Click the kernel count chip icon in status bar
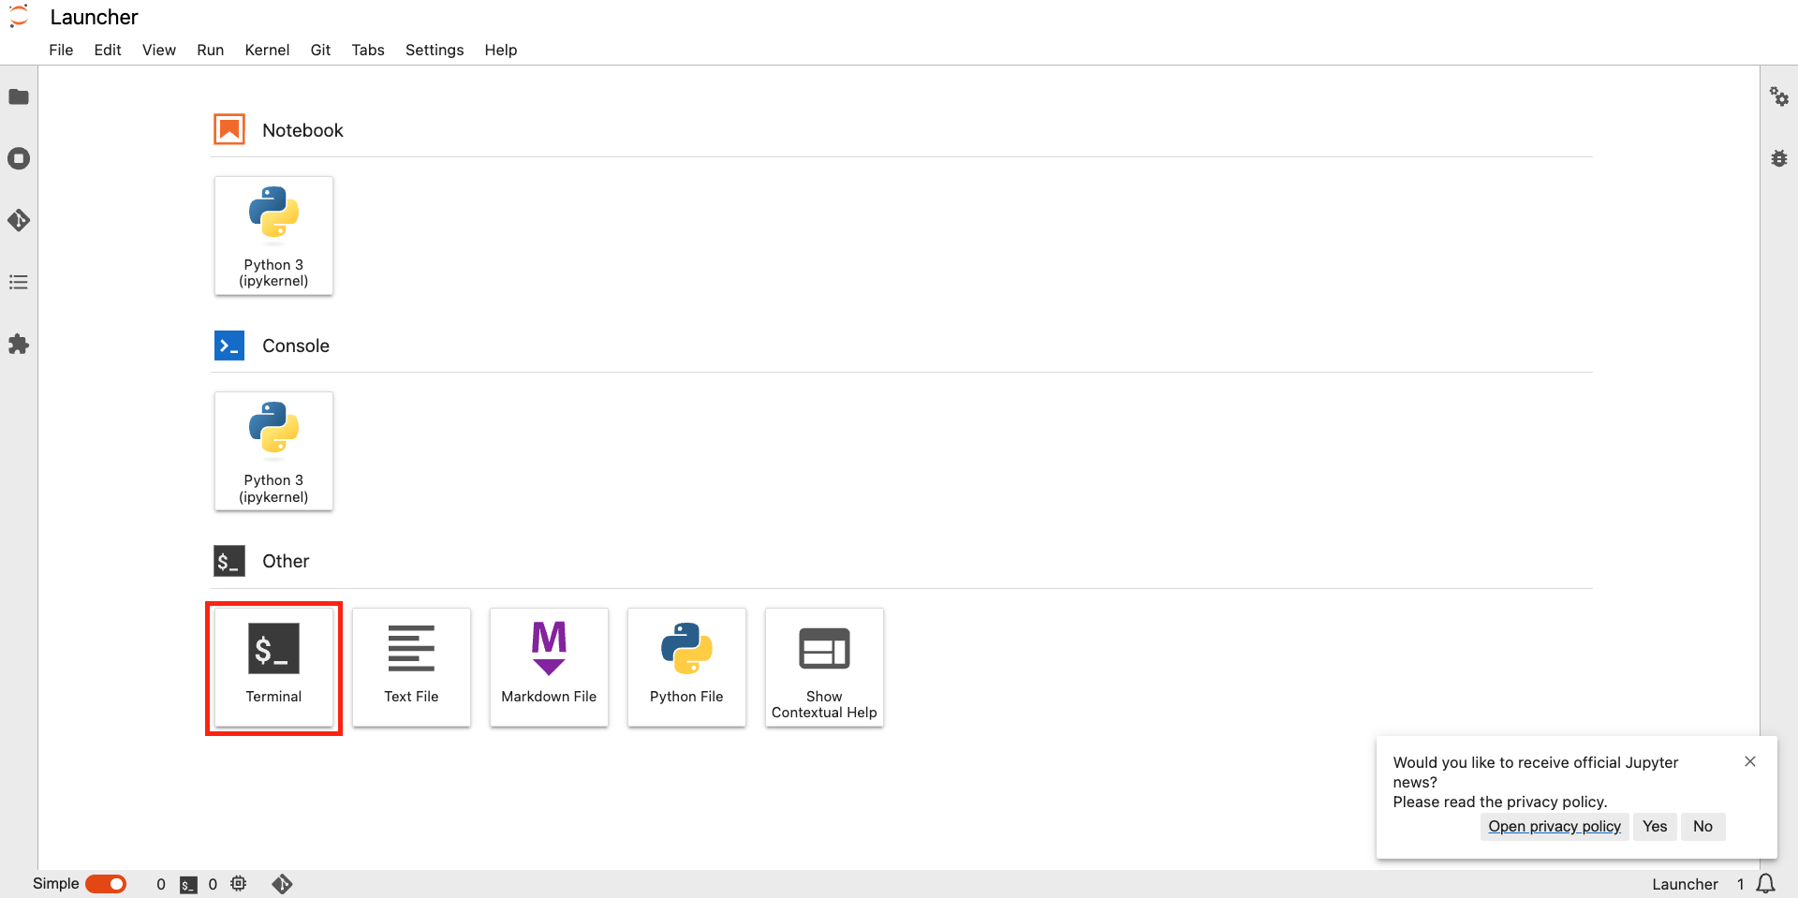 pyautogui.click(x=239, y=883)
